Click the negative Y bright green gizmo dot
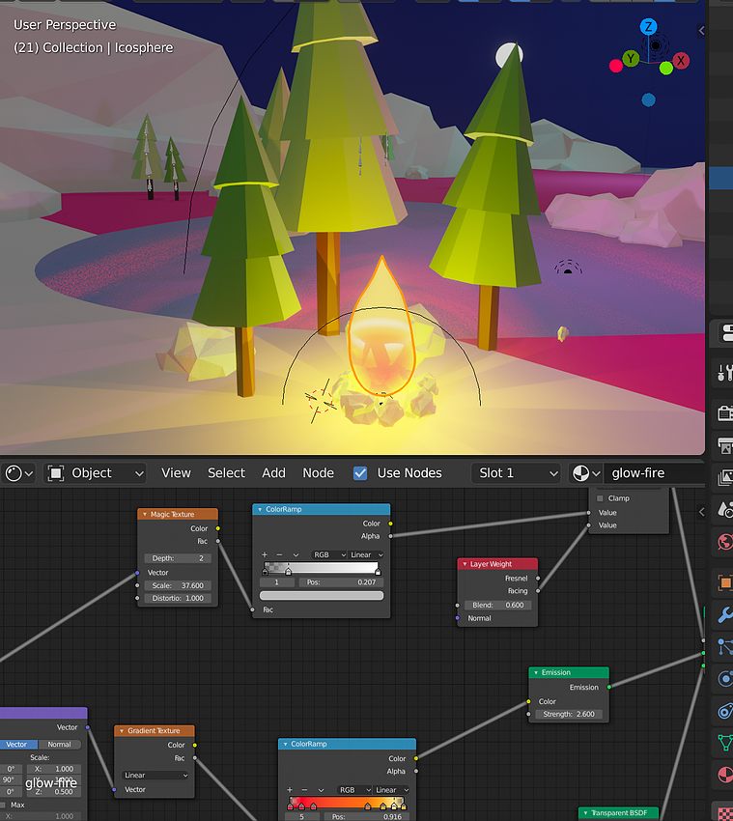Image resolution: width=733 pixels, height=821 pixels. (x=666, y=68)
